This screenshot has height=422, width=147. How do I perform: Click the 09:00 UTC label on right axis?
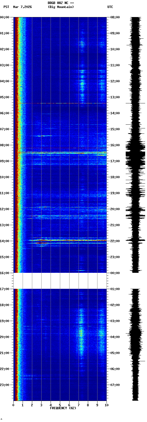pyautogui.click(x=115, y=33)
